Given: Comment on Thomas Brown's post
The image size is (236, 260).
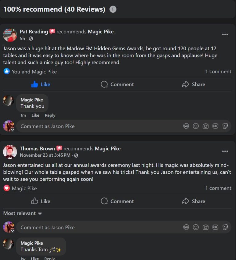Looking at the screenshot, I should [x=117, y=201].
